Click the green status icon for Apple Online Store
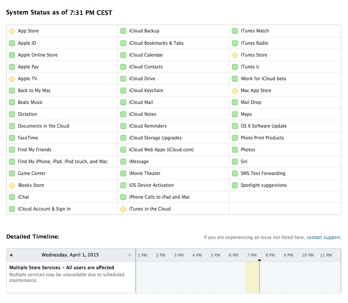 (x=12, y=55)
